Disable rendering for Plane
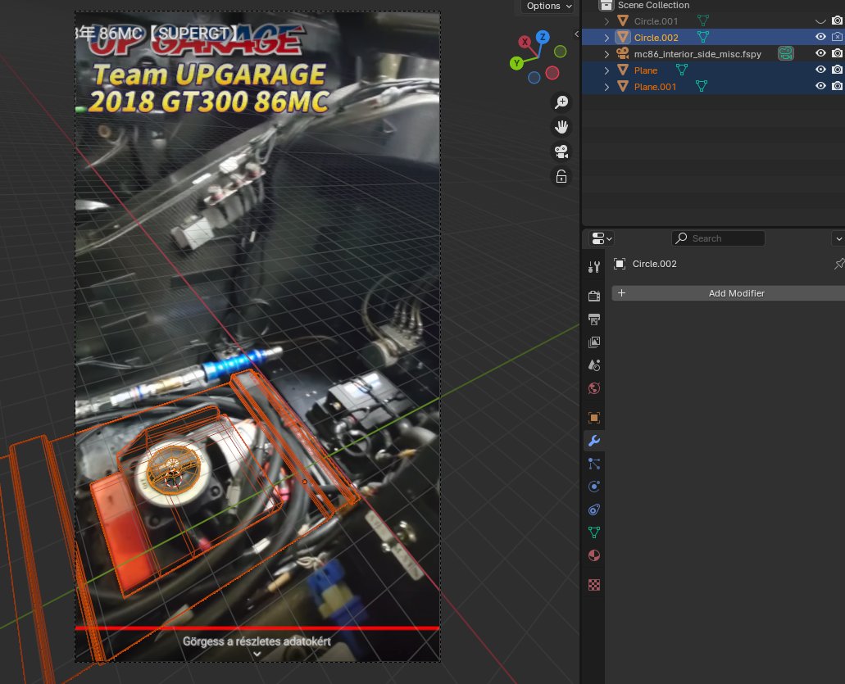The height and width of the screenshot is (684, 845). click(837, 70)
